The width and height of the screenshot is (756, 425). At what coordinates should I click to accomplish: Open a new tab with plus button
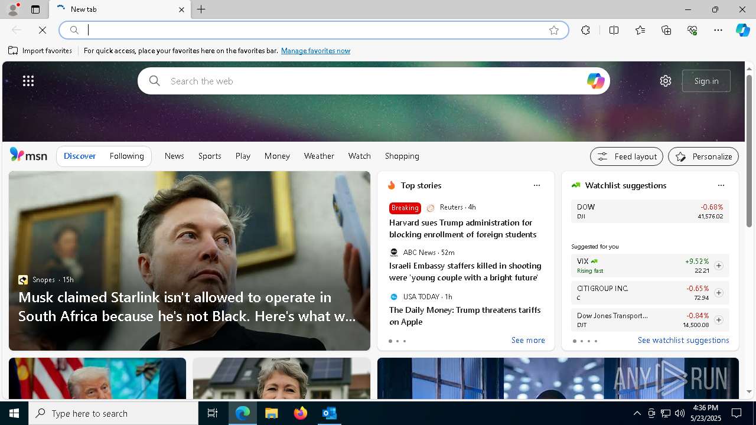(201, 9)
